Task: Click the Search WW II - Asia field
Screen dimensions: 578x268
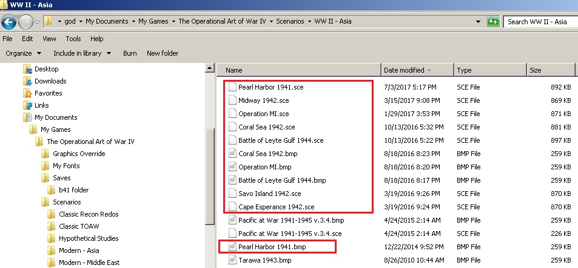Action: pyautogui.click(x=540, y=22)
